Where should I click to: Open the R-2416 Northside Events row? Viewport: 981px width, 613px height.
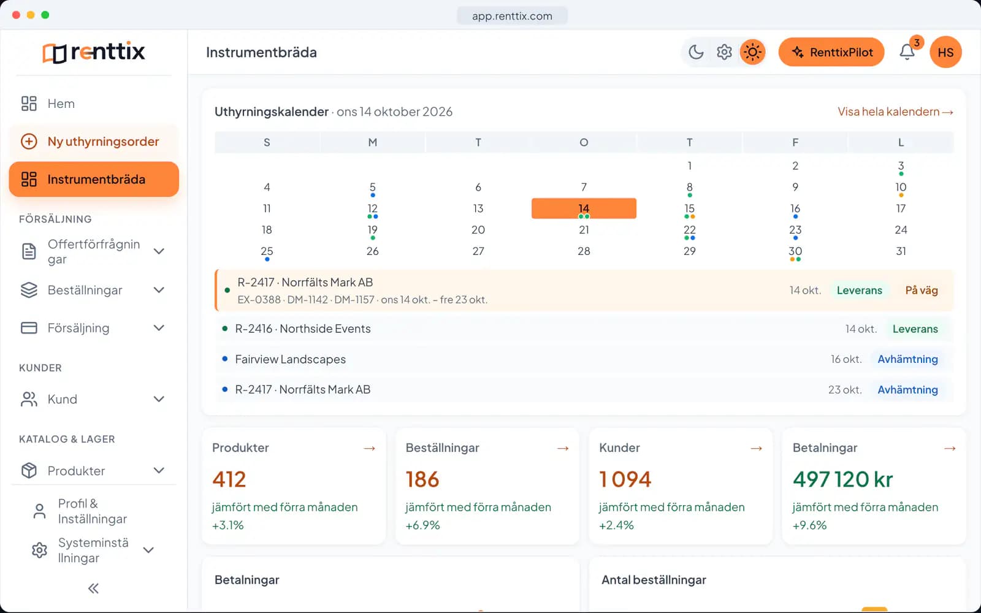(x=584, y=329)
